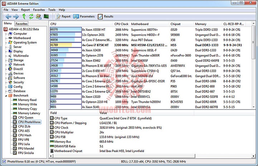Toggle the PhotoWorxx status bar checkbox
The width and height of the screenshot is (258, 166).
pos(4,162)
